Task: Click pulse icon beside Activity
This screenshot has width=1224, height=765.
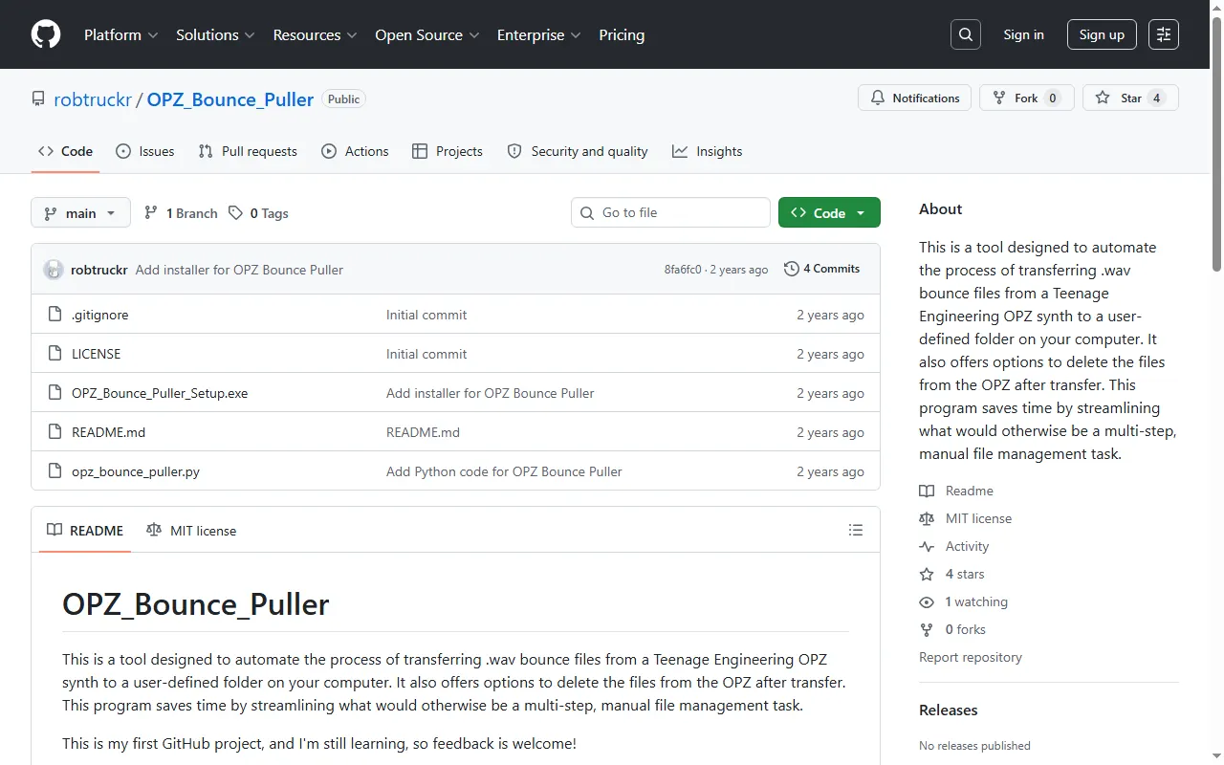Action: 927,546
